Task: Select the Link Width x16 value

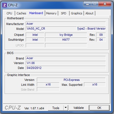Action: point(48,84)
